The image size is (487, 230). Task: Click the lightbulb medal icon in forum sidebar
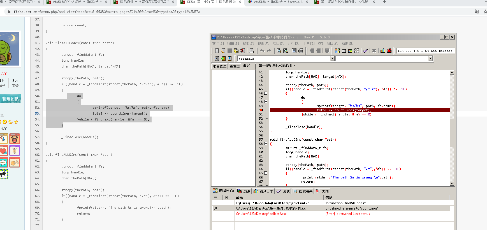[15, 150]
